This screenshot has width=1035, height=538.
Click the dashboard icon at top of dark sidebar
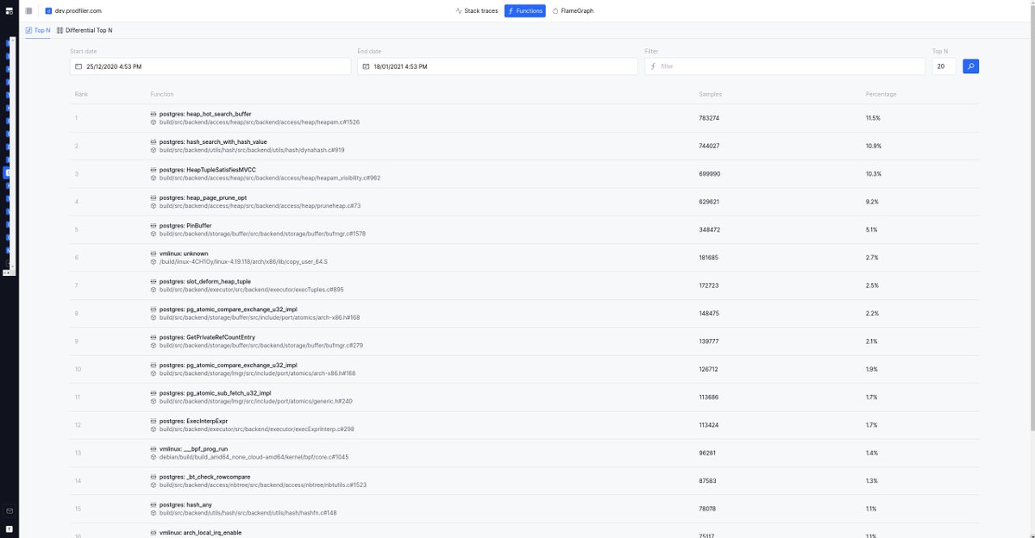[9, 11]
